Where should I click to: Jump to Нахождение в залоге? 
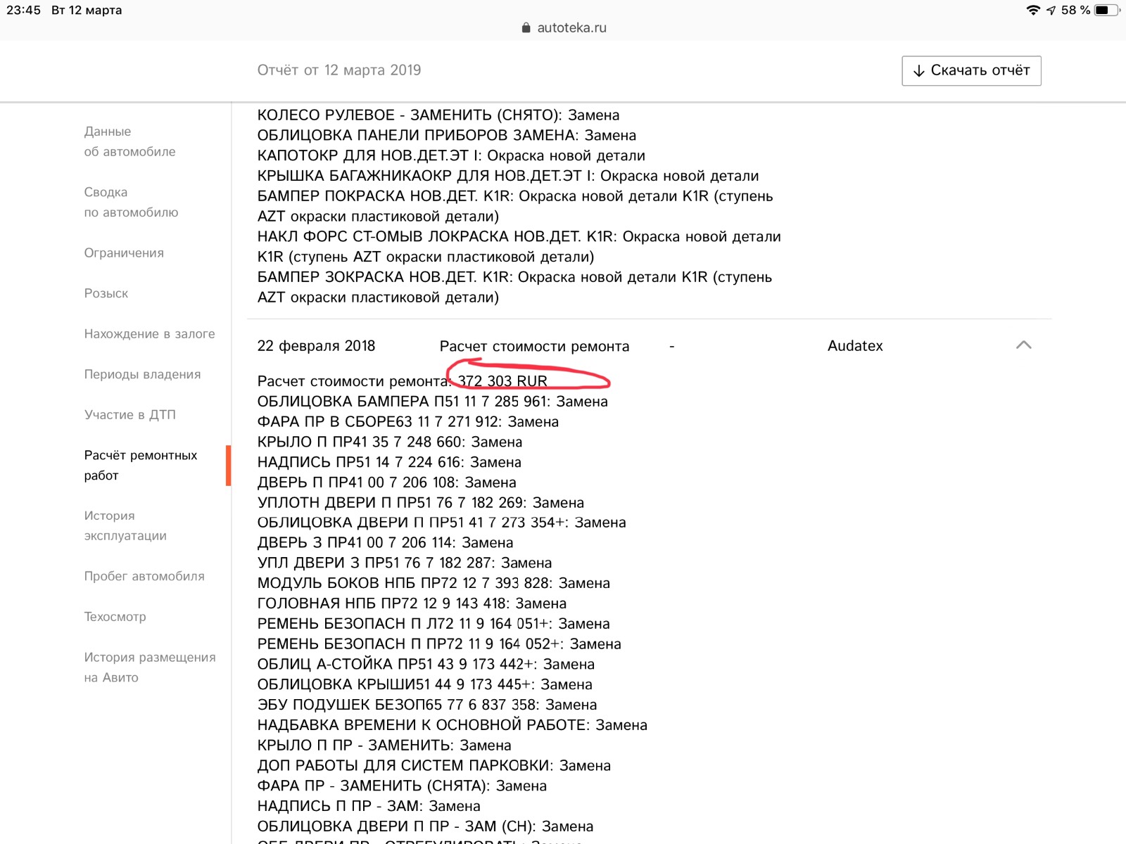(149, 334)
